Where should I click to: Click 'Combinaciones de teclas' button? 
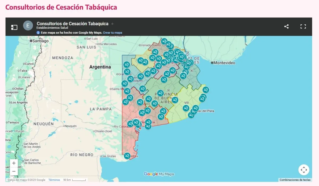pos(295,180)
